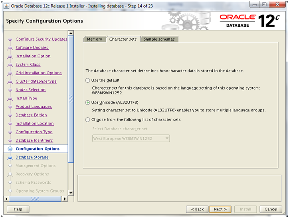Click step list scroll up arrow

click(x=71, y=33)
